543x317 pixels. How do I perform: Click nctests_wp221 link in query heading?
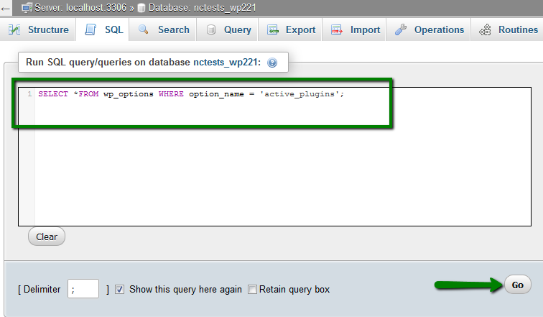click(227, 63)
